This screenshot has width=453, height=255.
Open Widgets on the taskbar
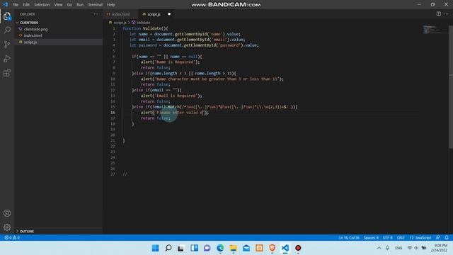tap(194, 248)
